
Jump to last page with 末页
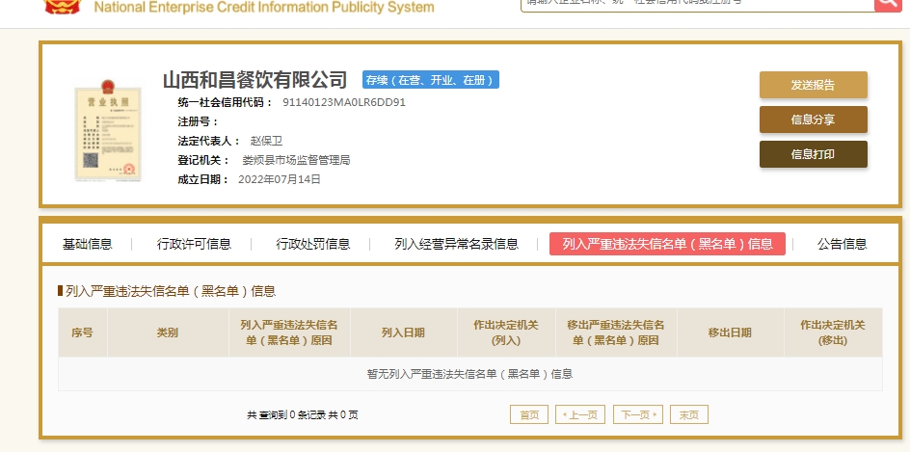(689, 414)
